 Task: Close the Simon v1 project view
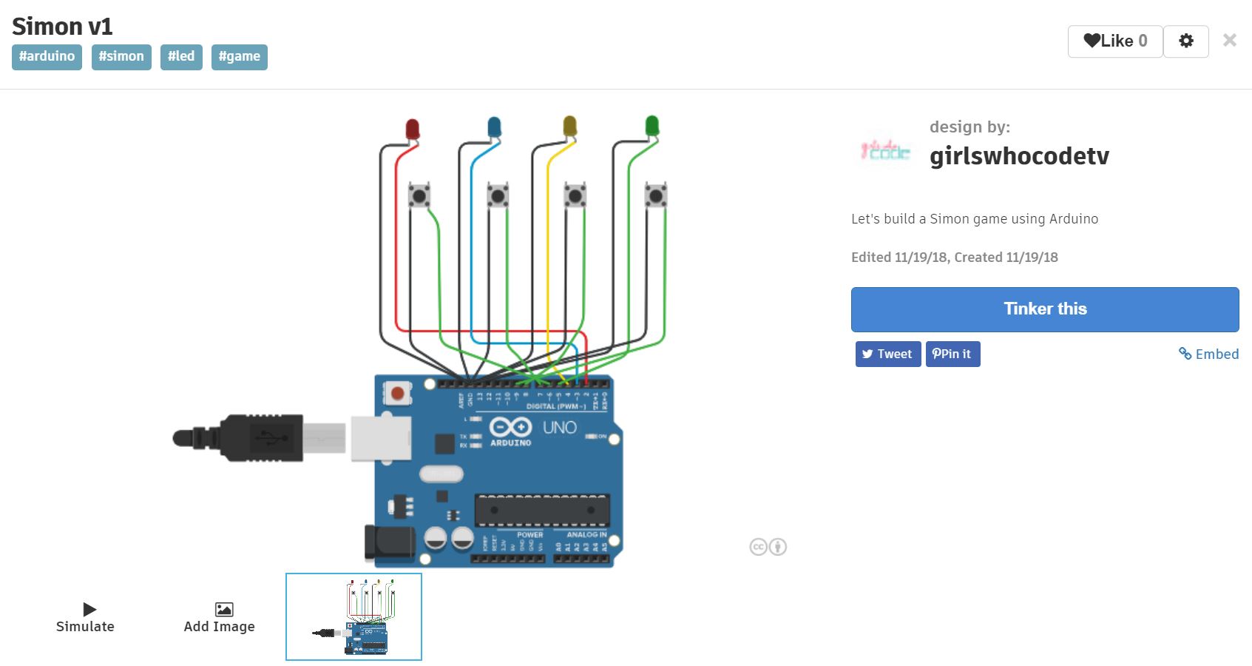(1229, 41)
